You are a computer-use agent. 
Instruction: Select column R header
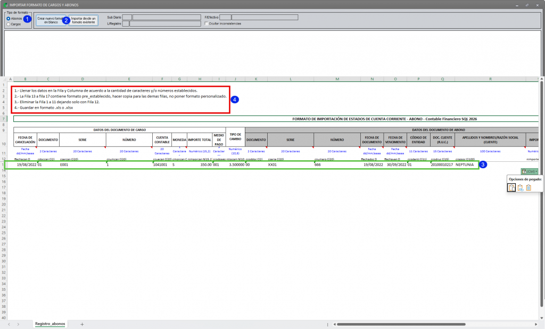click(490, 79)
